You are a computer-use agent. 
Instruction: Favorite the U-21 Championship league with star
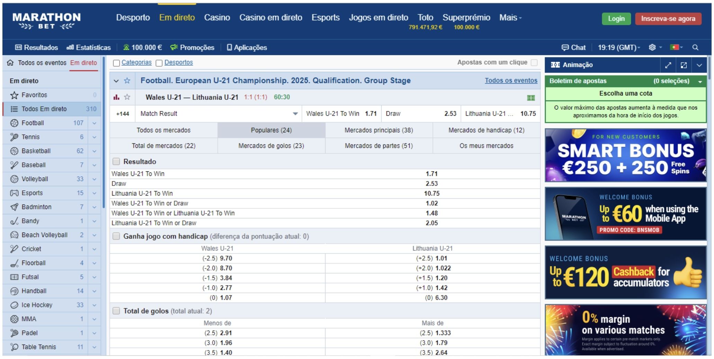coord(127,81)
